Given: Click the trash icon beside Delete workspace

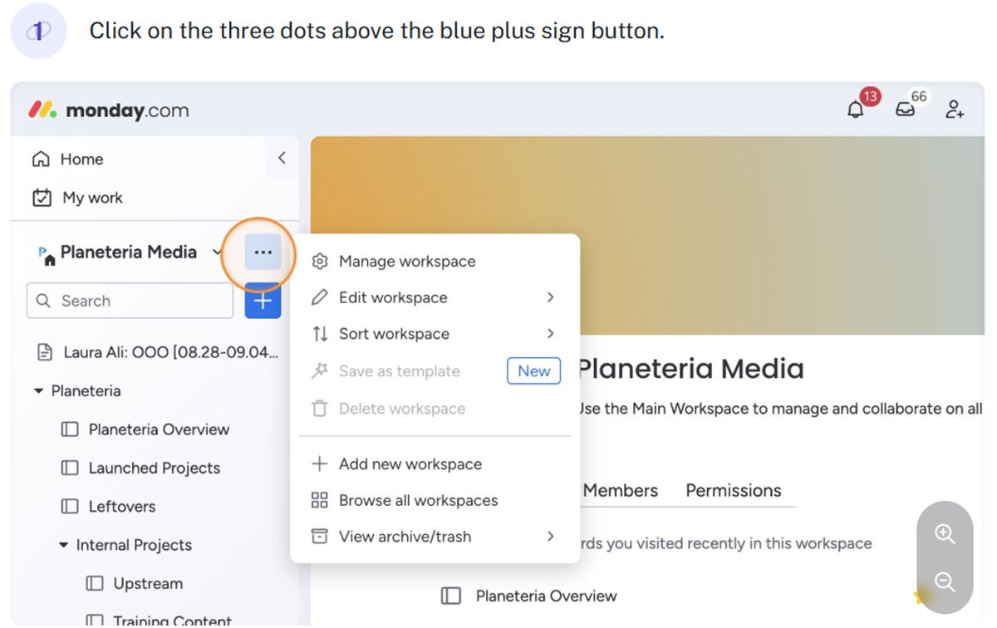Looking at the screenshot, I should 319,409.
